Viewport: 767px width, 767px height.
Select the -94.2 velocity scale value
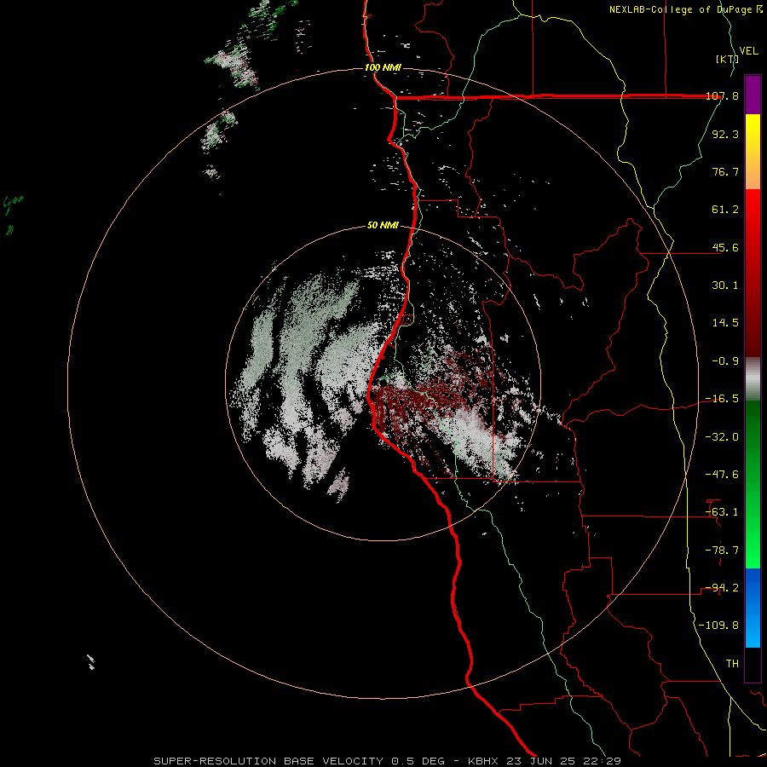tap(723, 588)
